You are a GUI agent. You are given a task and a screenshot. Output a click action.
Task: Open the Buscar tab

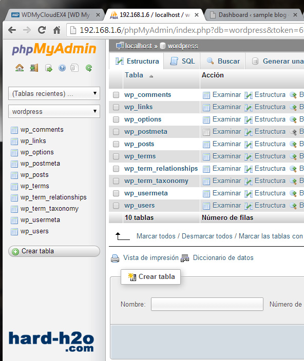(x=223, y=61)
